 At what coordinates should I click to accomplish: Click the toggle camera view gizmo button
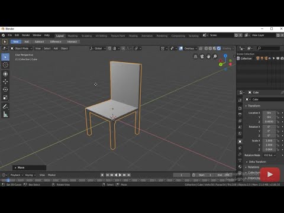point(202,57)
